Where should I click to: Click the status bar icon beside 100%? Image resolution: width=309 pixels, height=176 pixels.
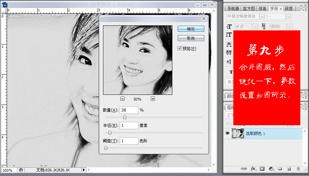click(x=21, y=170)
